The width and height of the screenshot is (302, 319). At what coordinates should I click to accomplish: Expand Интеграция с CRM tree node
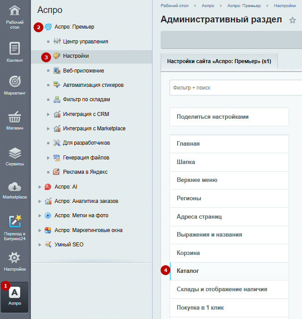pyautogui.click(x=48, y=114)
